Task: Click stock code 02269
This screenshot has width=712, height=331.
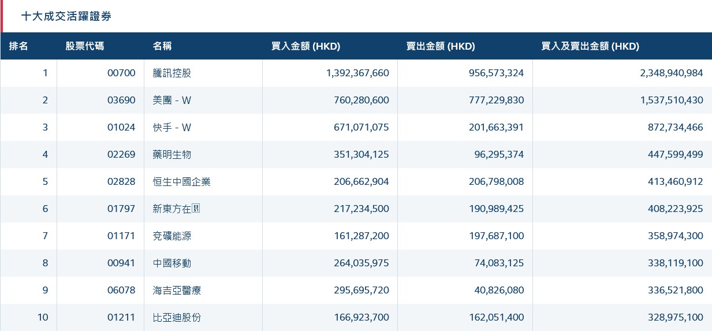Action: point(121,155)
